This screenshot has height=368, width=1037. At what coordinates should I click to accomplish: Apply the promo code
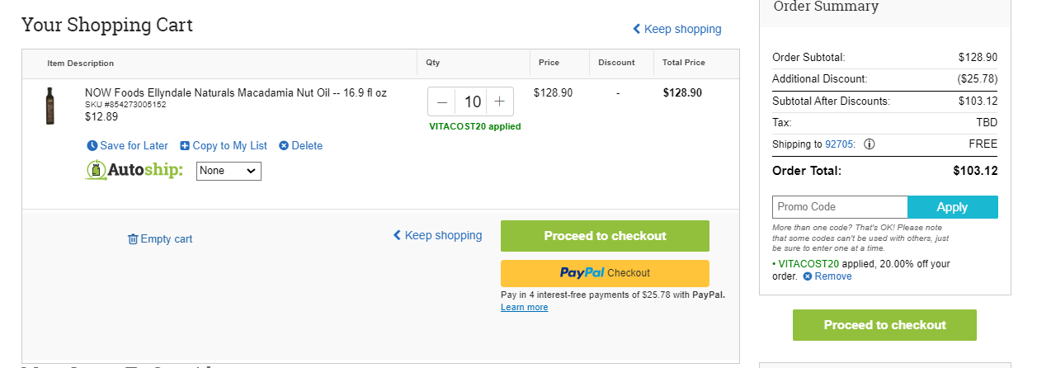[x=953, y=207]
